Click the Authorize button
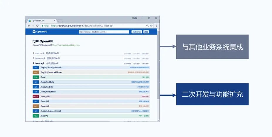Viewport: 272px width, 137px height. coord(137,32)
